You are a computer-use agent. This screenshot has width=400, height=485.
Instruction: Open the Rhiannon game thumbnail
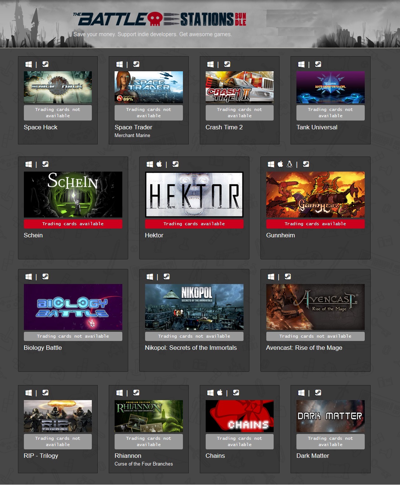click(149, 416)
